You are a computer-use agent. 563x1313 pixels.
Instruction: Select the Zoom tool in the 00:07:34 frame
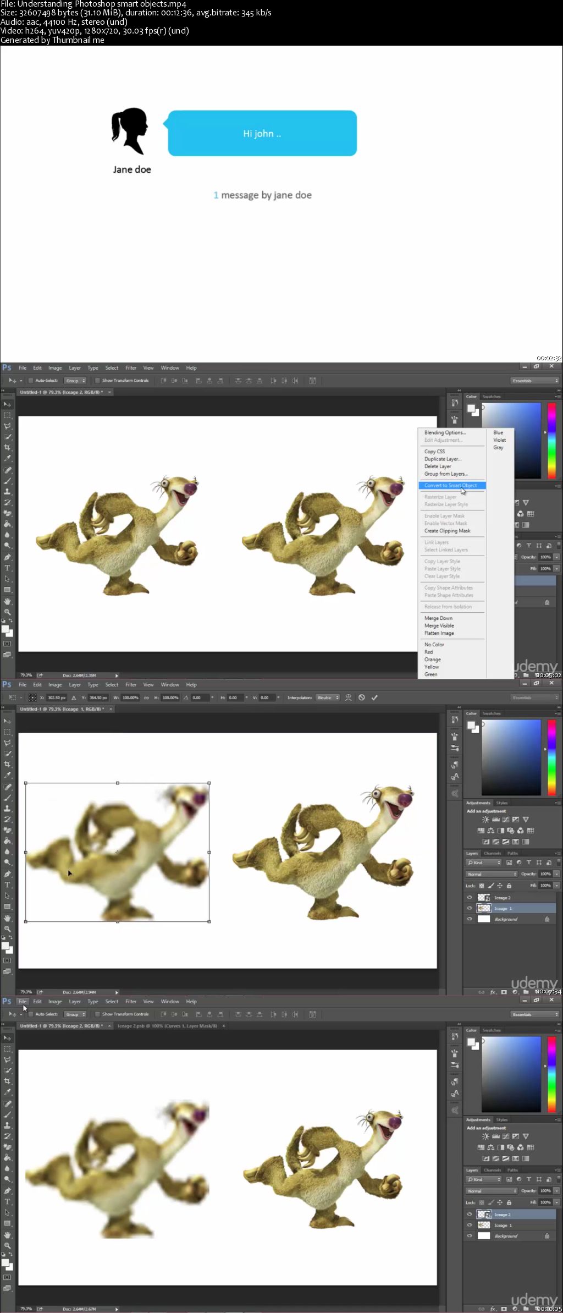point(8,929)
